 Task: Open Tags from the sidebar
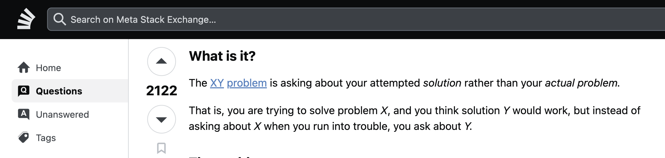coord(46,138)
